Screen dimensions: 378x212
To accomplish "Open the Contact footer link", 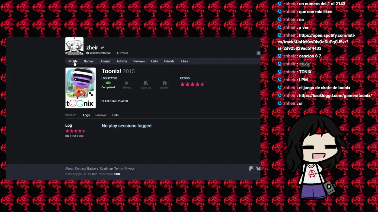I will [80, 168].
